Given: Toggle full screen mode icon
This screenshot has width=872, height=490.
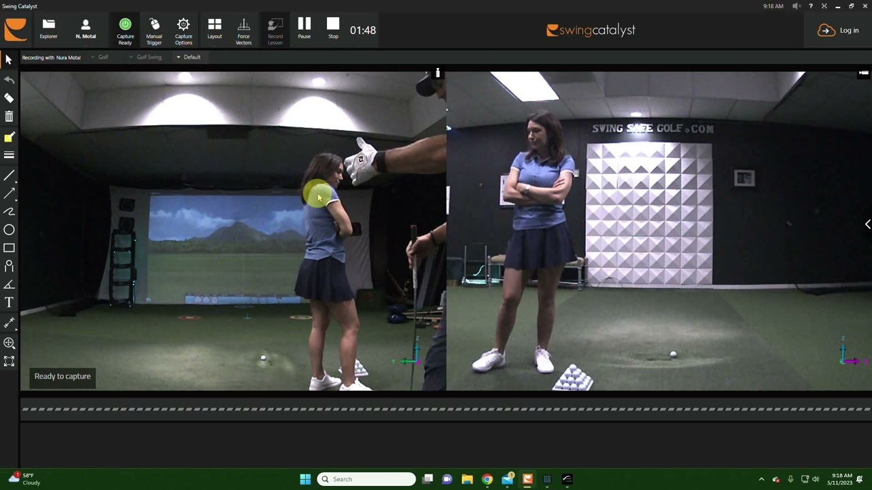Looking at the screenshot, I should [x=824, y=6].
